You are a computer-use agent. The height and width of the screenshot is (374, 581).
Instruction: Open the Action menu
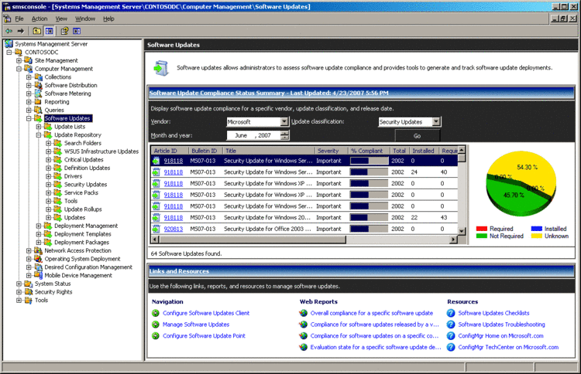click(40, 18)
